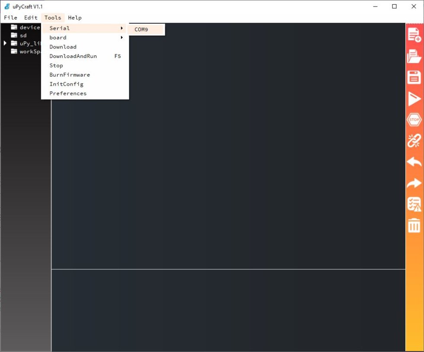Expand the uPy_lib folder tree arrow

(5, 43)
